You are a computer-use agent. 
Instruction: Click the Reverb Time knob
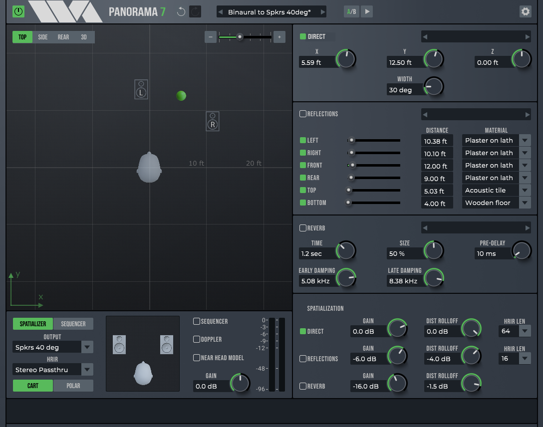(346, 250)
